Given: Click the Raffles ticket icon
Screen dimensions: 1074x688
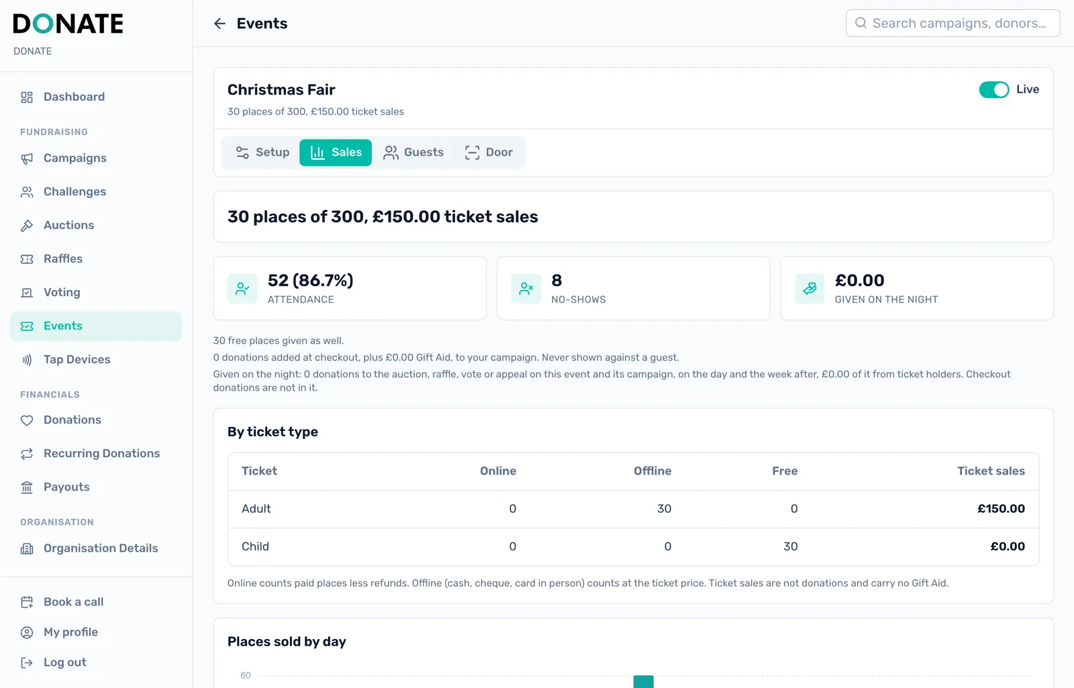Looking at the screenshot, I should (27, 259).
